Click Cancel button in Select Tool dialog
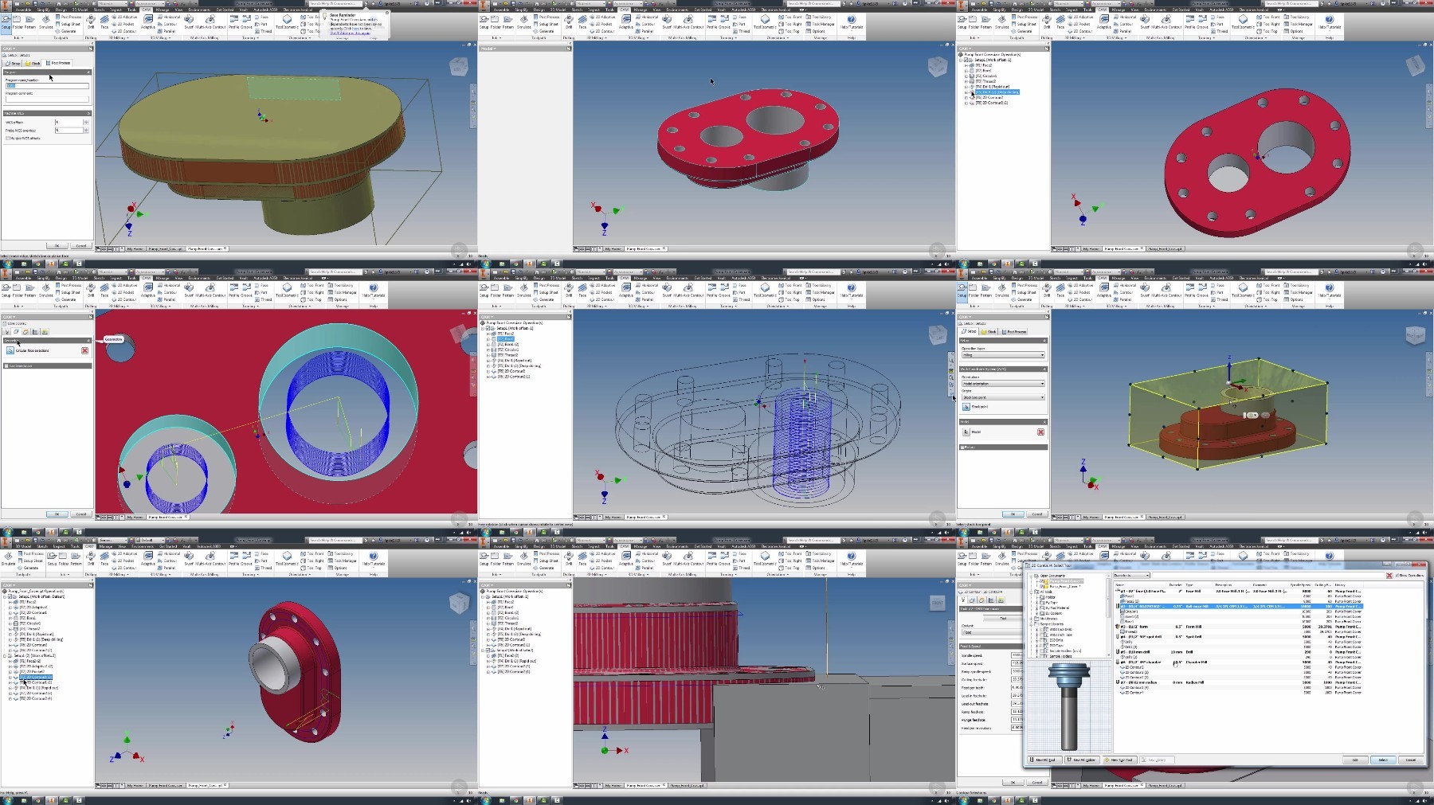 [x=1411, y=760]
